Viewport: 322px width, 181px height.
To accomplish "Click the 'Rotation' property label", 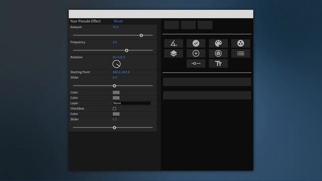I will tap(76, 57).
